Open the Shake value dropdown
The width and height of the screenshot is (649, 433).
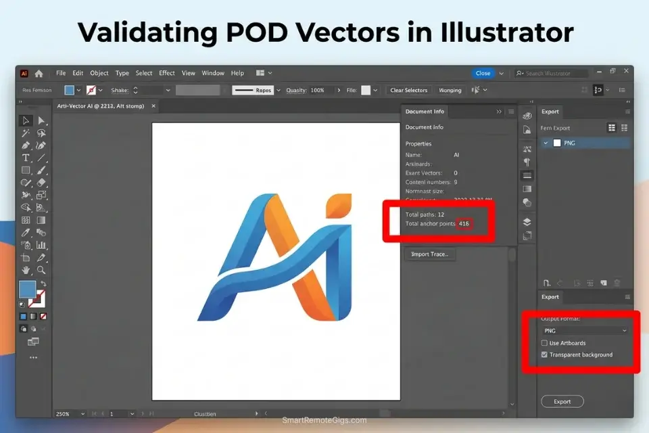tap(168, 90)
